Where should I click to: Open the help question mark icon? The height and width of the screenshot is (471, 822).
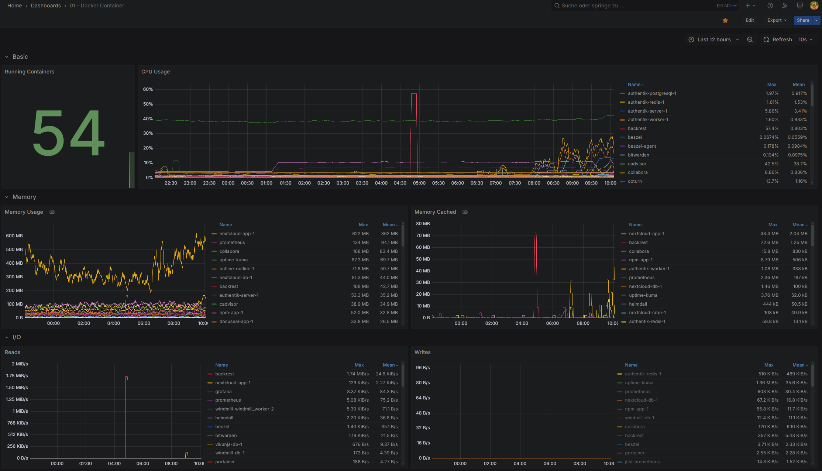point(770,6)
